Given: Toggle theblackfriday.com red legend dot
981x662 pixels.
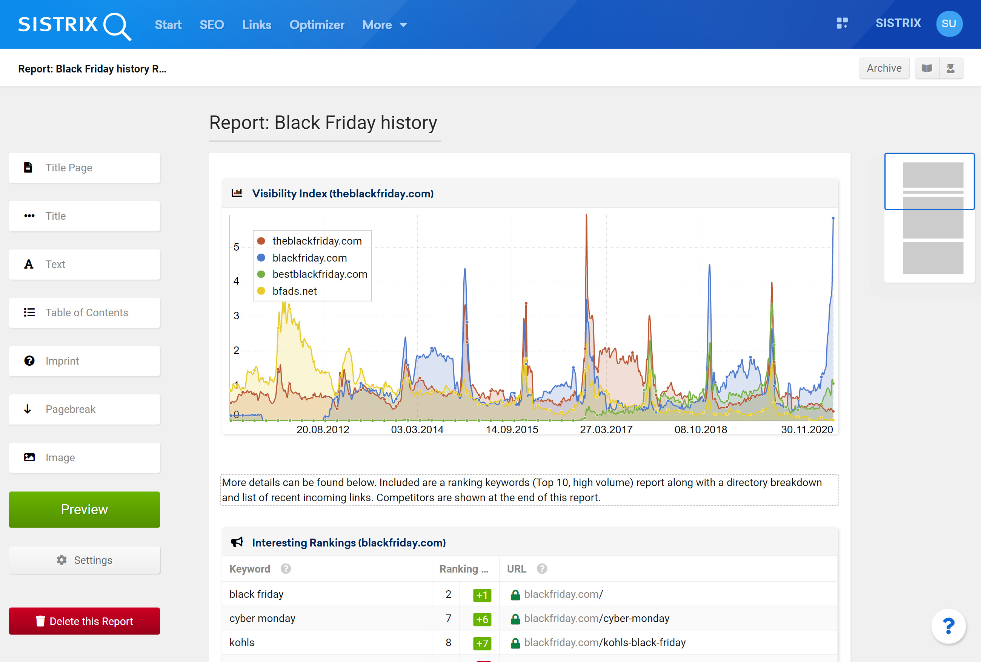Looking at the screenshot, I should [x=261, y=241].
